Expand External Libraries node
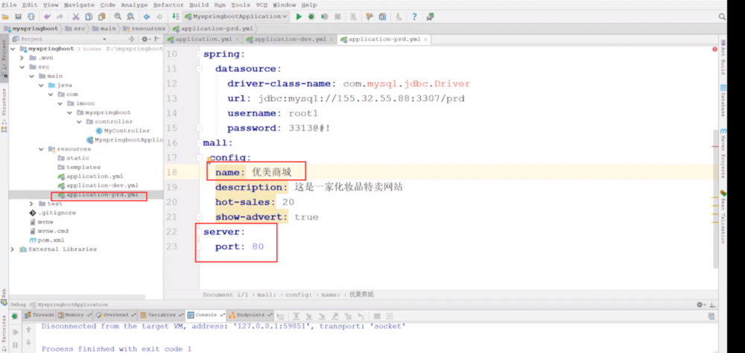This screenshot has width=745, height=353. click(13, 249)
